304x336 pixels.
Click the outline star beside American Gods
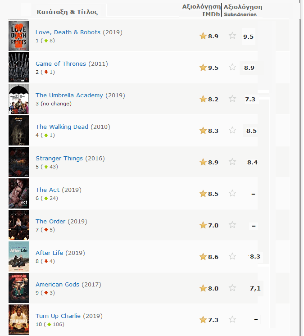point(232,288)
